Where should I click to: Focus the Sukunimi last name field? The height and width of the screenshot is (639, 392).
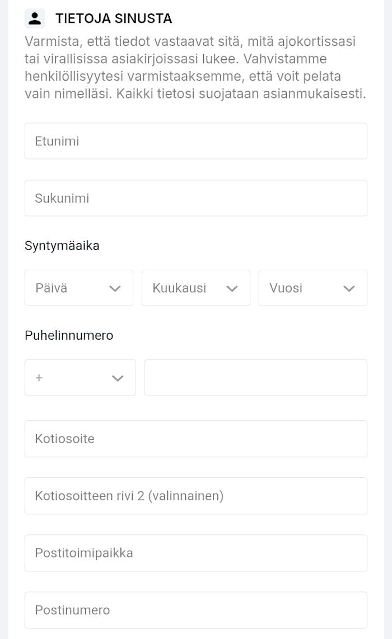pyautogui.click(x=196, y=198)
